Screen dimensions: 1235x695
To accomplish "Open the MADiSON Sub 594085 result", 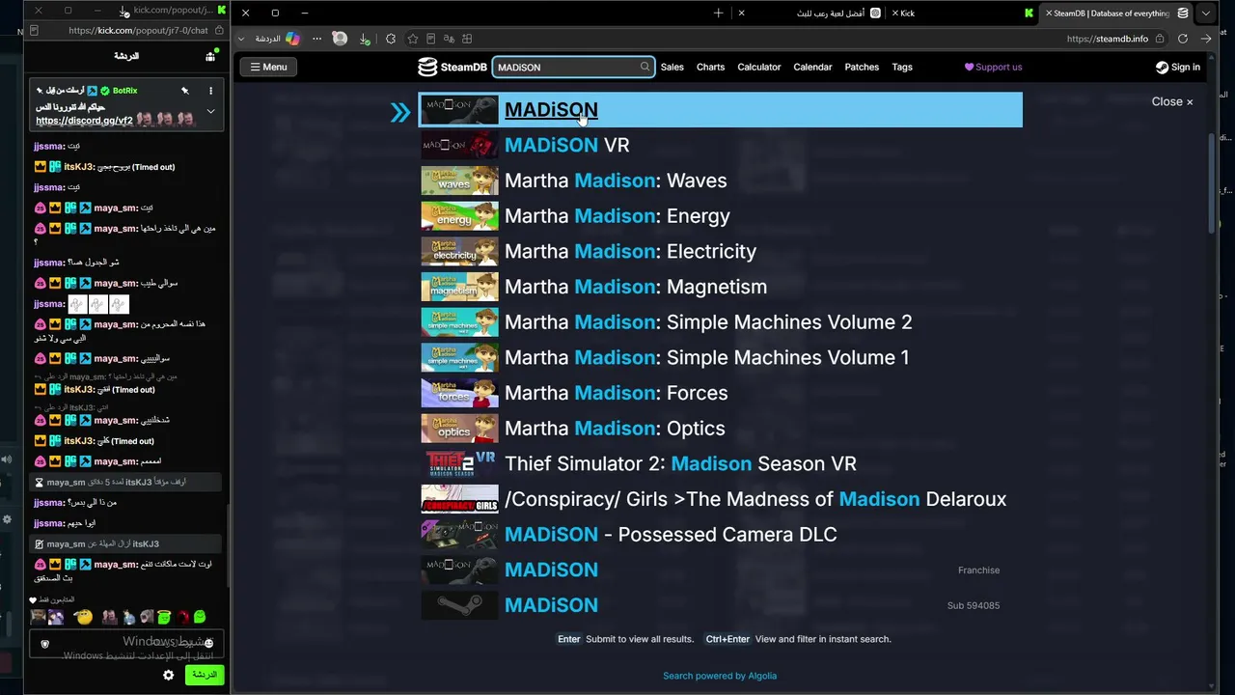I will (720, 605).
